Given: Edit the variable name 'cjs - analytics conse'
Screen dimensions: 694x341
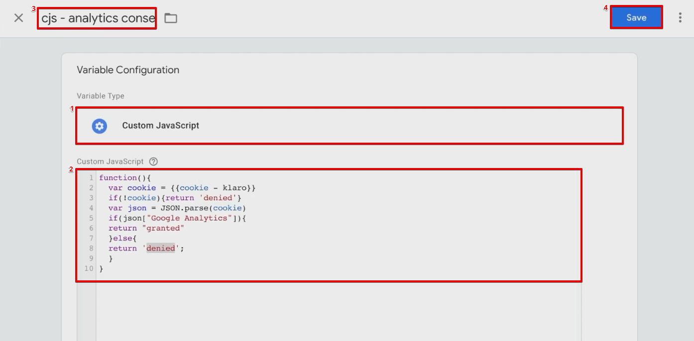Looking at the screenshot, I should click(97, 18).
